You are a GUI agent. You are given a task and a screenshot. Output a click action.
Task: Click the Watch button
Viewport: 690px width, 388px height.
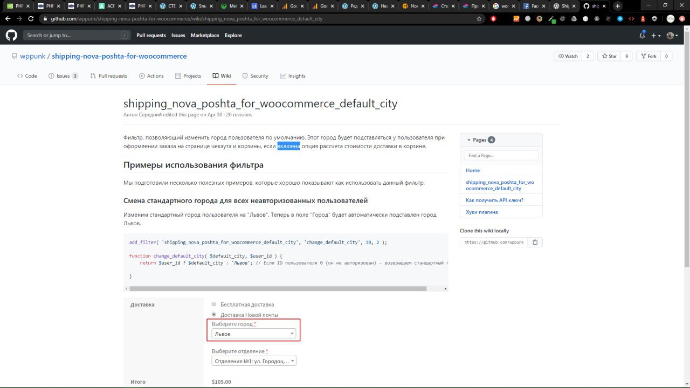(x=568, y=56)
